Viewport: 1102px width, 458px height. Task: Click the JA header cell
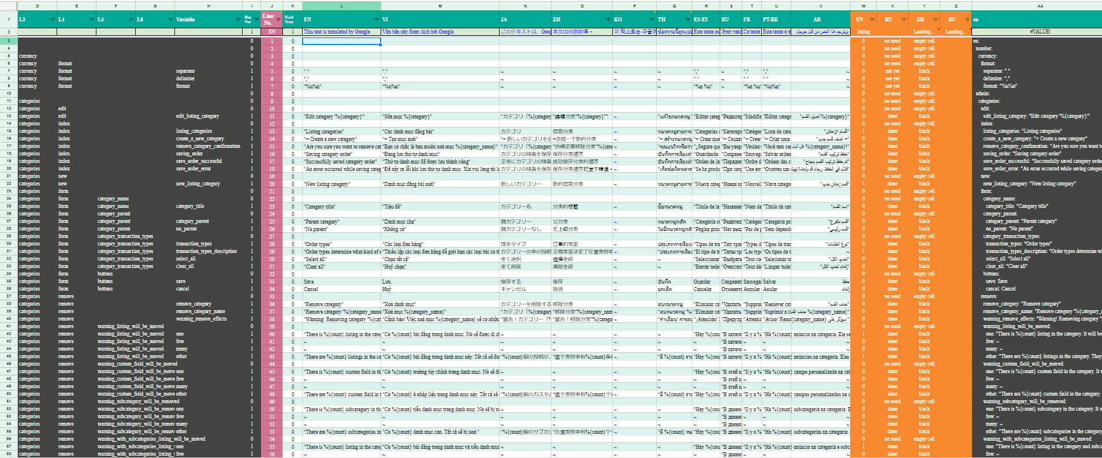click(x=525, y=20)
